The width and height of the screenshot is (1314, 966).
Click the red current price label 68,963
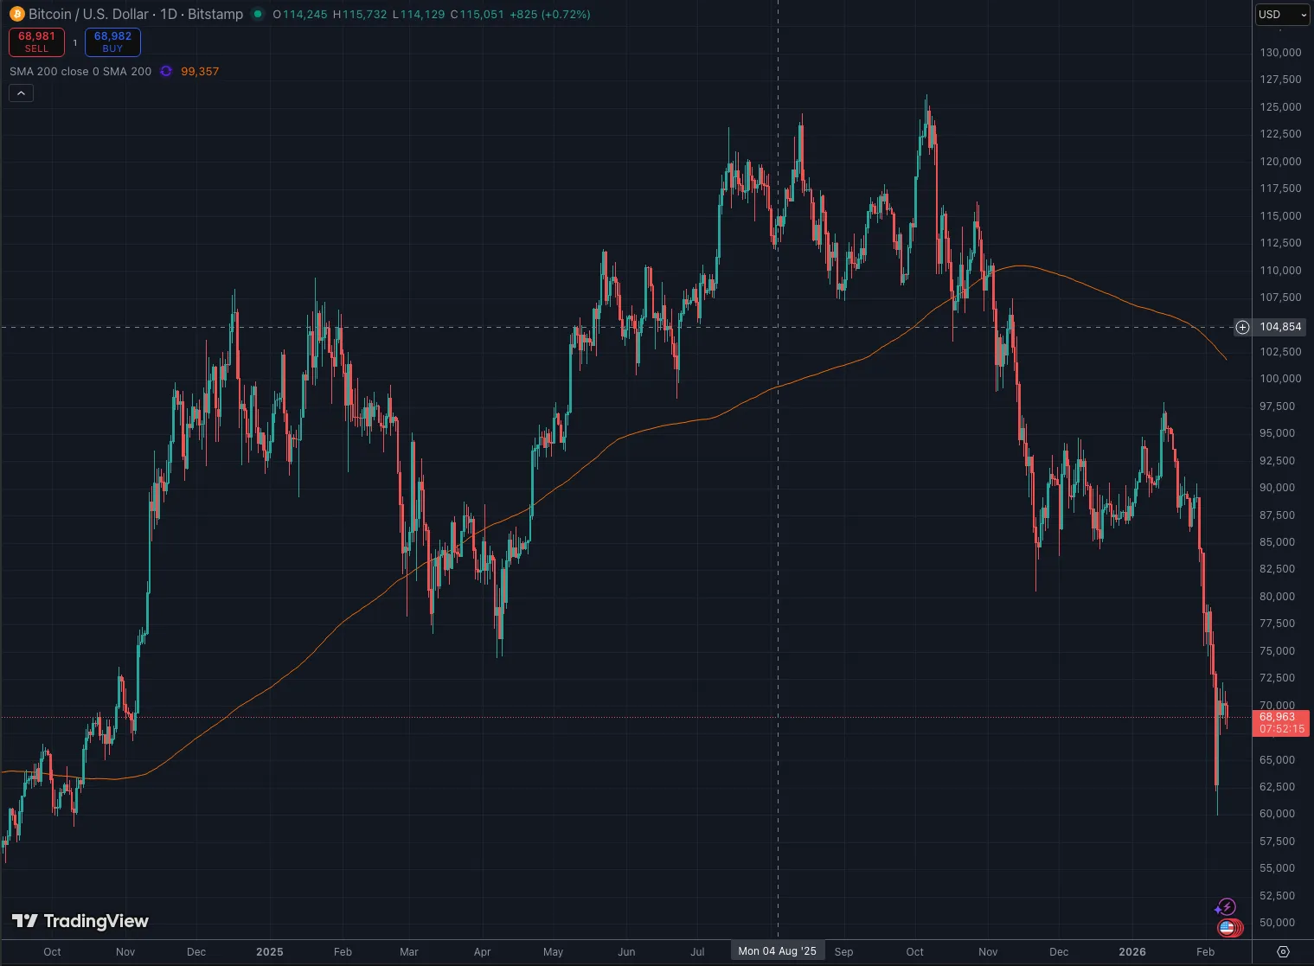click(x=1280, y=722)
